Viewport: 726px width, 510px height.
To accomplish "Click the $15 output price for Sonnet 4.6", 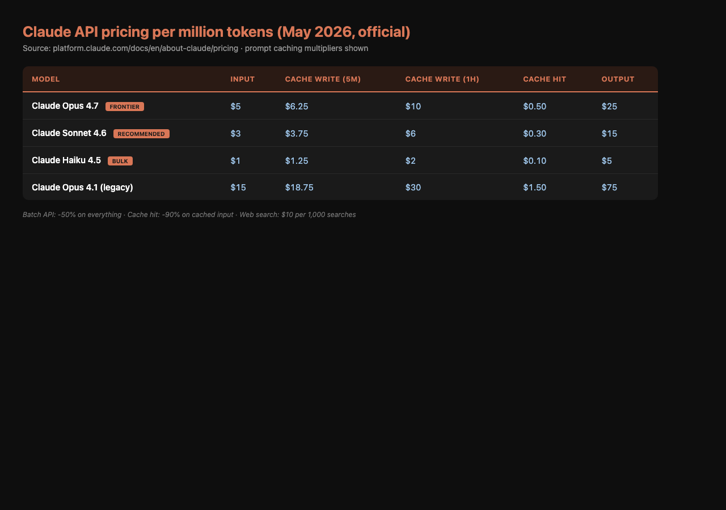I will 609,133.
